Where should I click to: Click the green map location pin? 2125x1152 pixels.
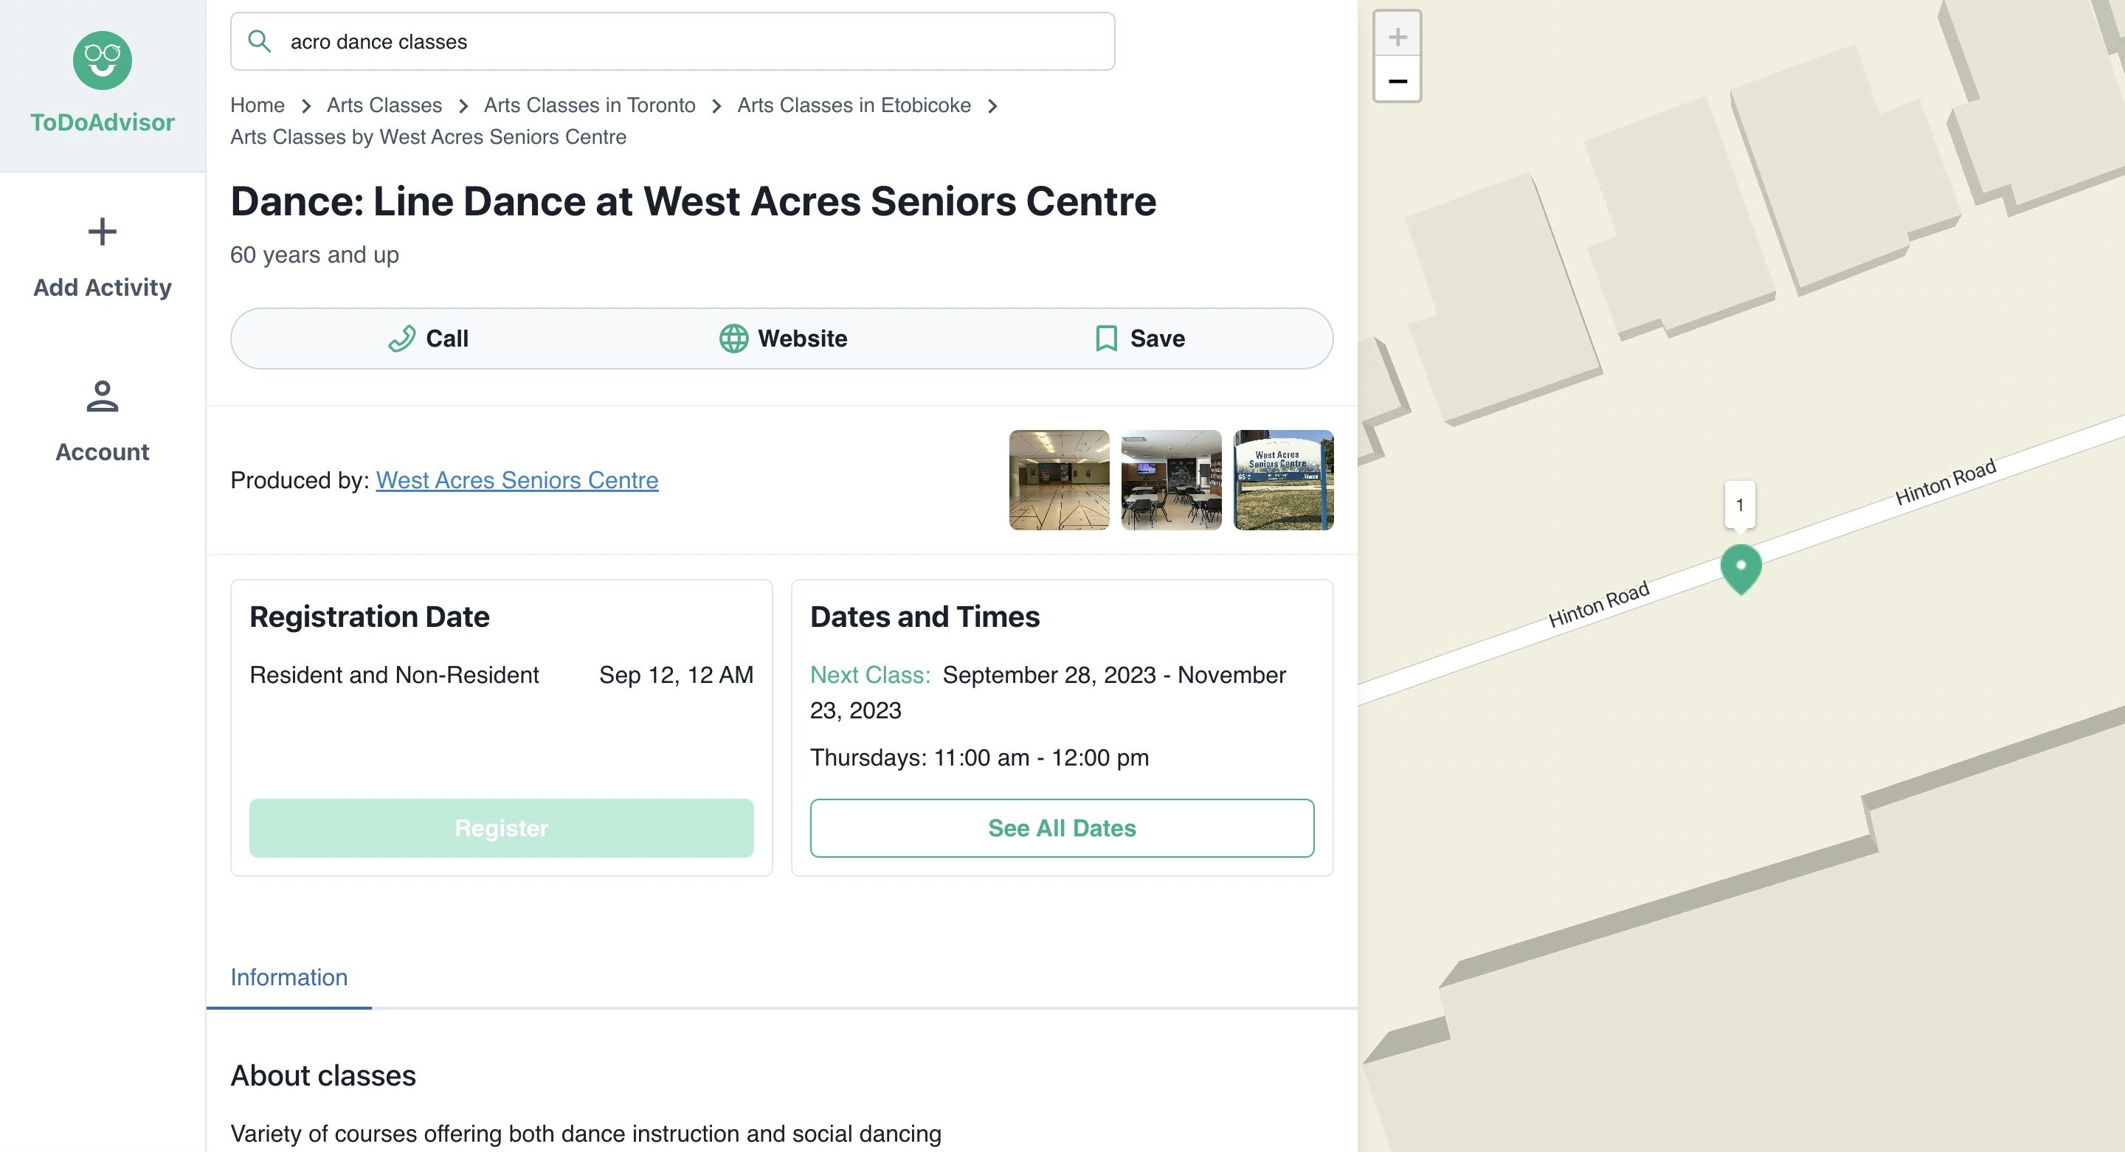pyautogui.click(x=1741, y=569)
